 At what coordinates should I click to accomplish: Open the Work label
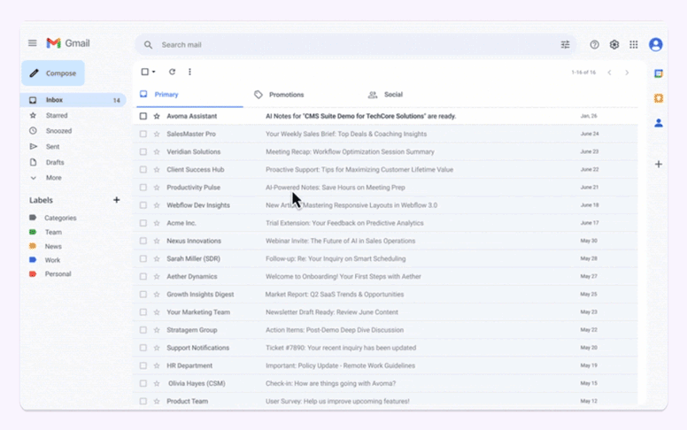[x=52, y=260]
